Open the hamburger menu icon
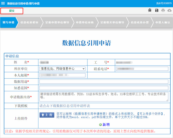The height and width of the screenshot is (138, 173). point(3,4)
